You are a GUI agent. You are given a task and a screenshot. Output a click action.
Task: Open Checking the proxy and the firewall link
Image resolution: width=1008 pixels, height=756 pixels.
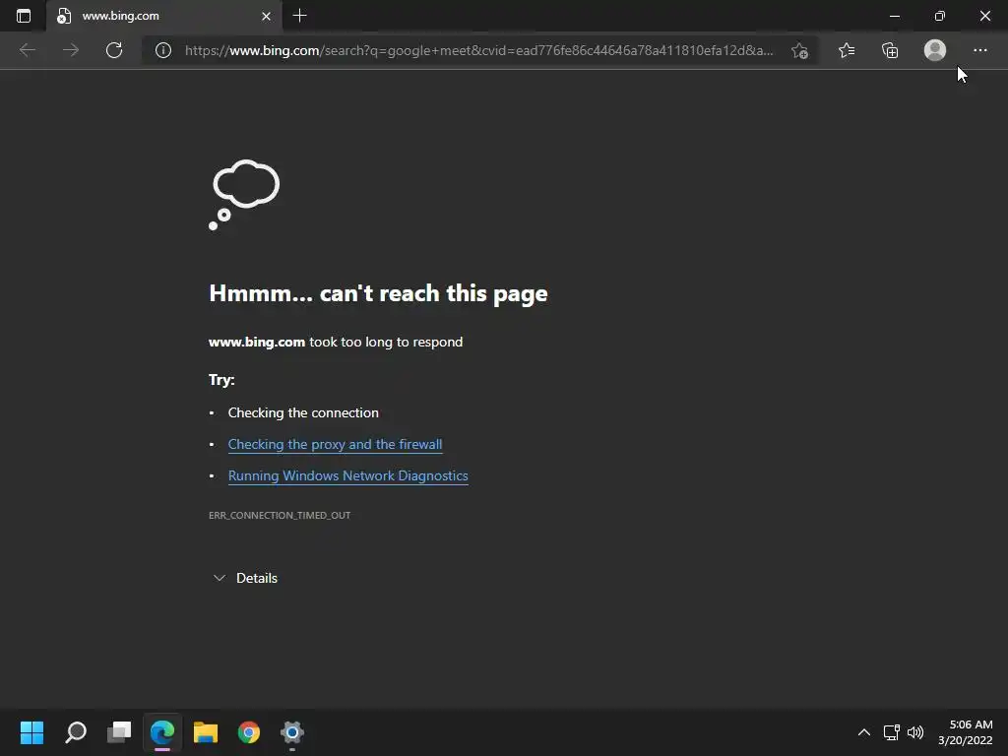click(x=335, y=444)
